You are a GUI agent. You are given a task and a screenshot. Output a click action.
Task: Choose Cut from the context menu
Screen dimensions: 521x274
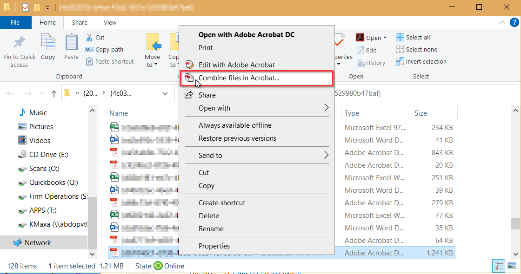pos(256,172)
